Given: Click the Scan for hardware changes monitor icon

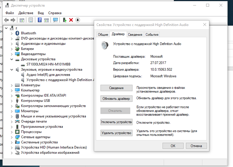Looking at the screenshot, I should point(55,20).
